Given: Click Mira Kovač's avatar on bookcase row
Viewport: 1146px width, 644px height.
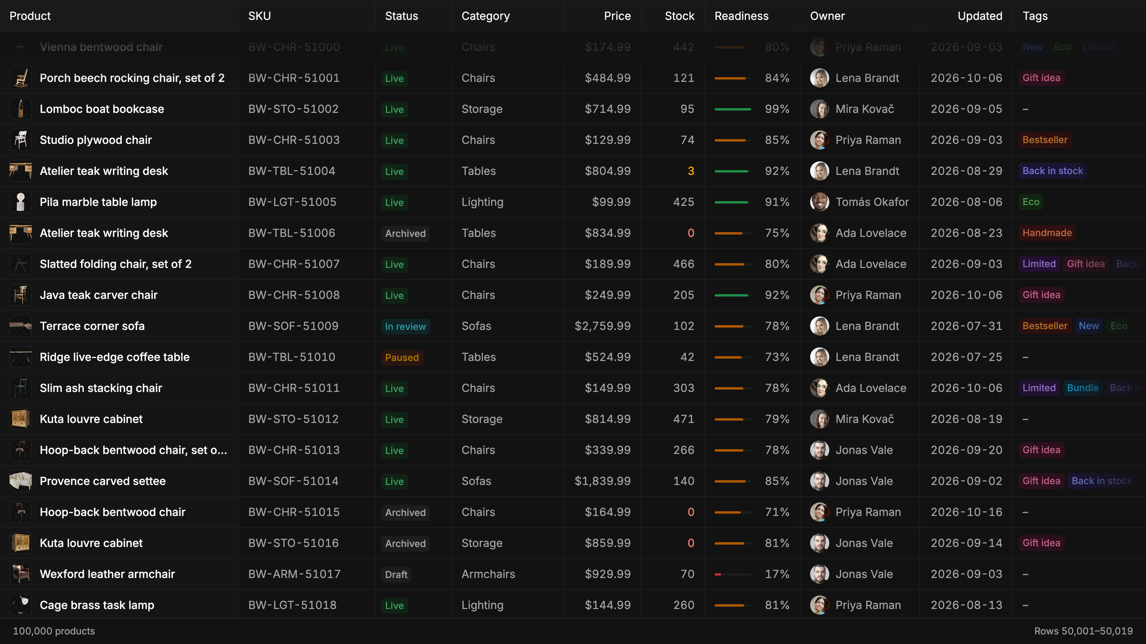Looking at the screenshot, I should tap(819, 109).
